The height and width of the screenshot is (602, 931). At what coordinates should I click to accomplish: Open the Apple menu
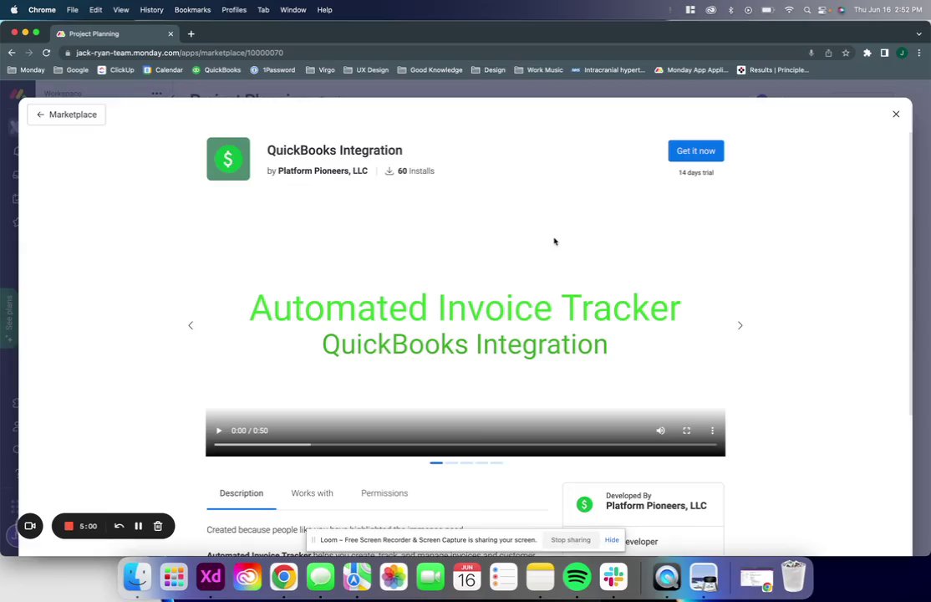(x=13, y=10)
